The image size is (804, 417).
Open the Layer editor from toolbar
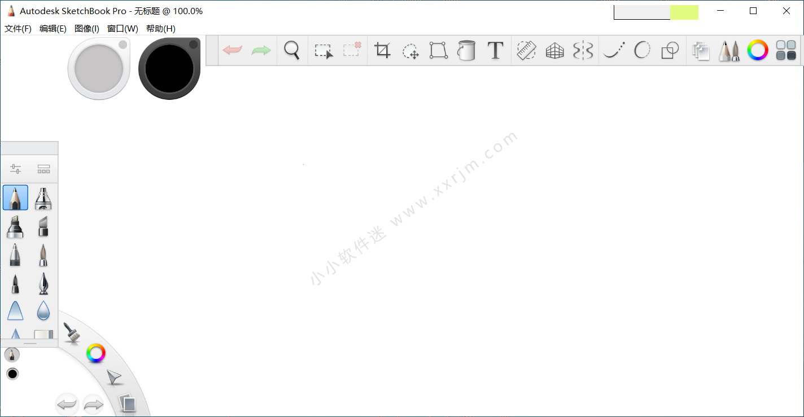(x=701, y=51)
